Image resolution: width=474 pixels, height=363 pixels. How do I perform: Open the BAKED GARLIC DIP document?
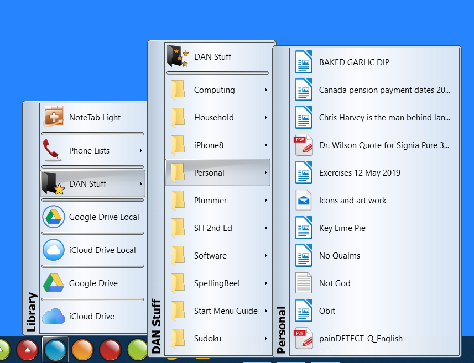coord(354,62)
